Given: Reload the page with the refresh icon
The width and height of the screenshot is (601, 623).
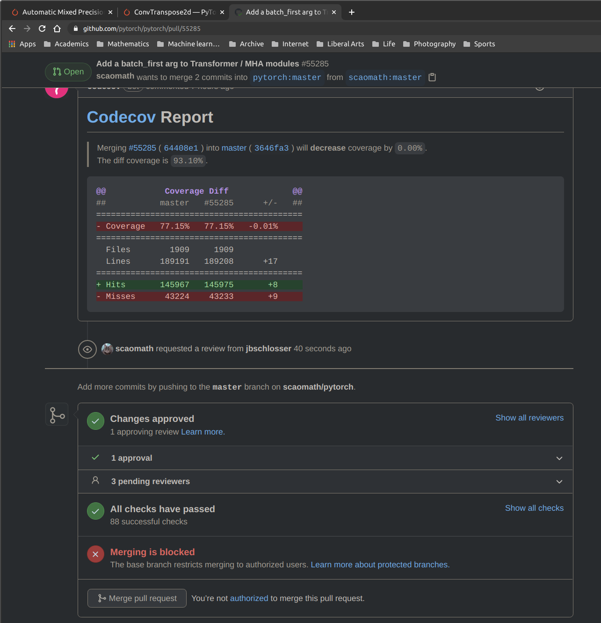Looking at the screenshot, I should tap(42, 29).
